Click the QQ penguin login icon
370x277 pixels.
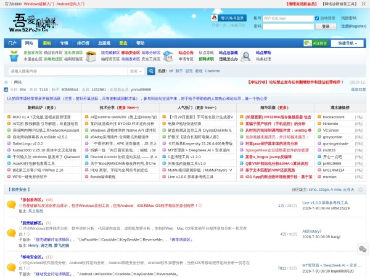pos(214,18)
